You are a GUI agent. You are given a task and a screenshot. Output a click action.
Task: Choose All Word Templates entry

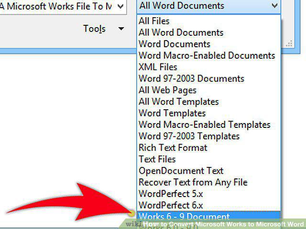click(x=208, y=102)
